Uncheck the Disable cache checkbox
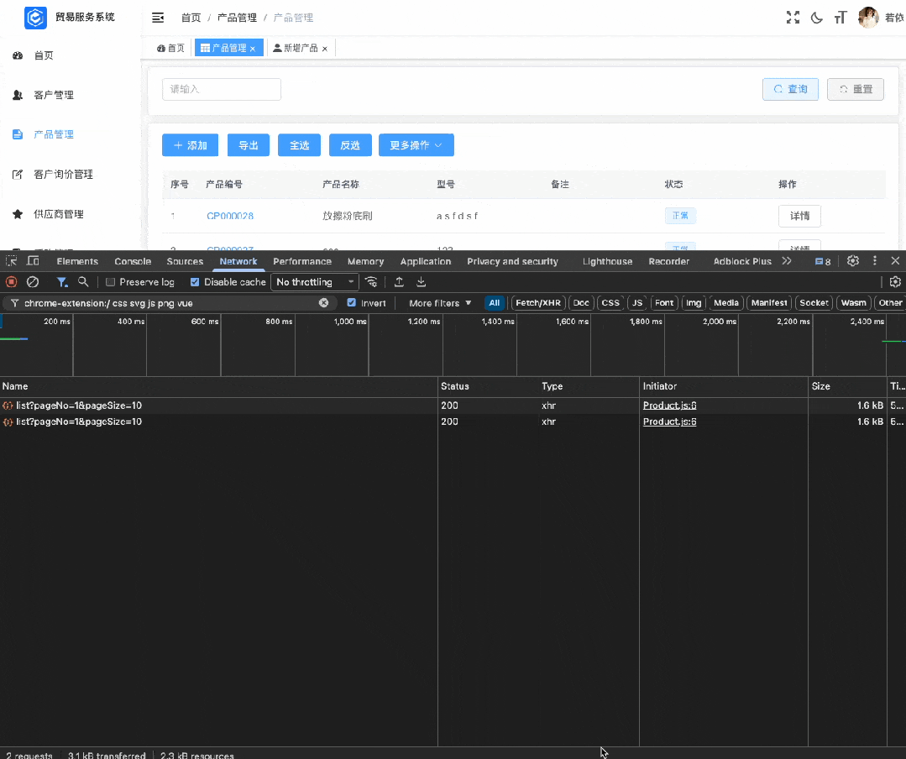This screenshot has width=906, height=759. pyautogui.click(x=195, y=282)
